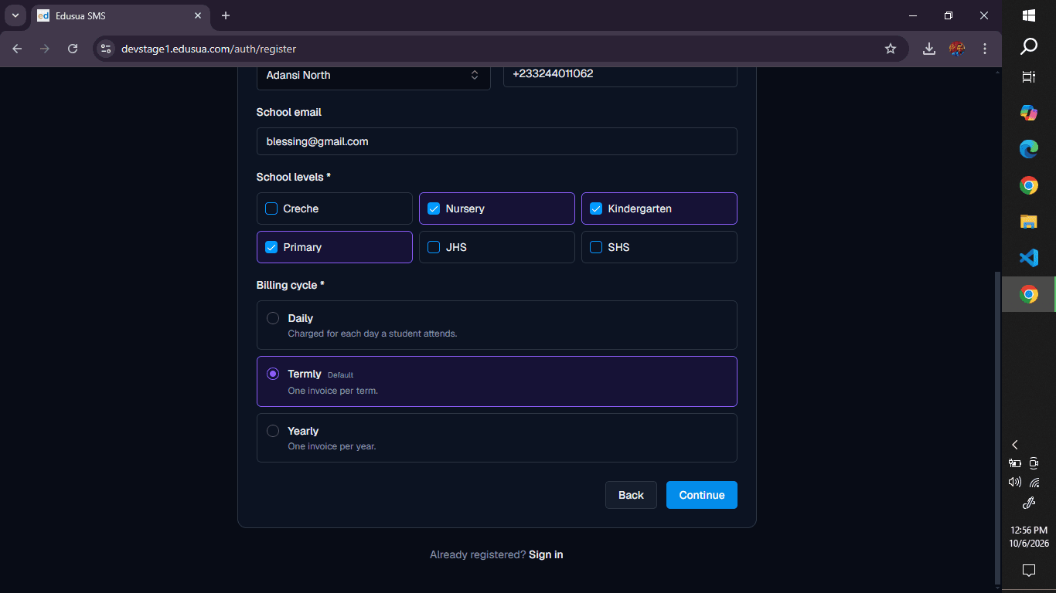The height and width of the screenshot is (593, 1056).
Task: Go back to the previous browser page
Action: tap(17, 49)
